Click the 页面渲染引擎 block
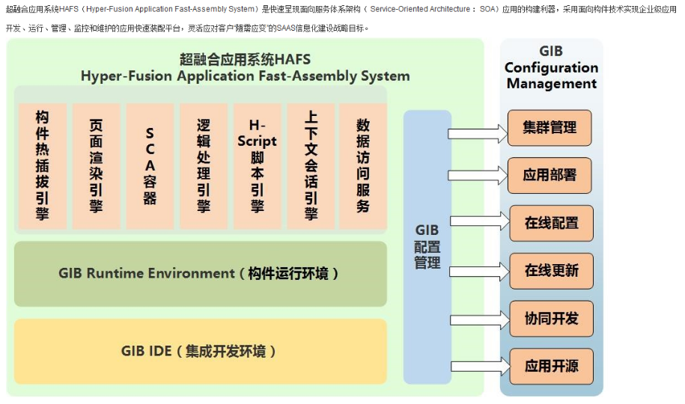685x404 pixels. 96,166
